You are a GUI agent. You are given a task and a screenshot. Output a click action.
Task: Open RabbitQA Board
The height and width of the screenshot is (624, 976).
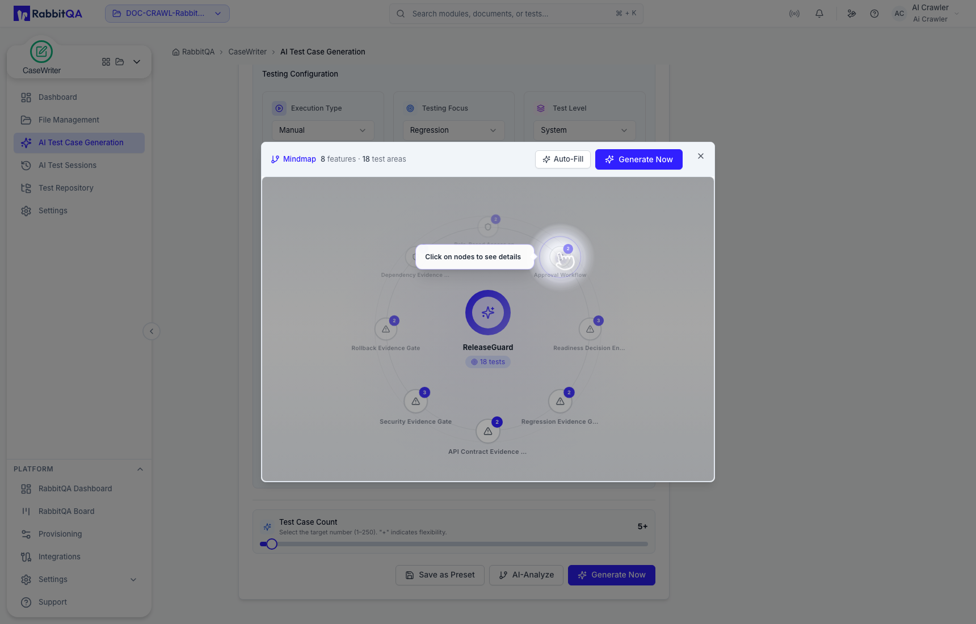click(x=79, y=512)
